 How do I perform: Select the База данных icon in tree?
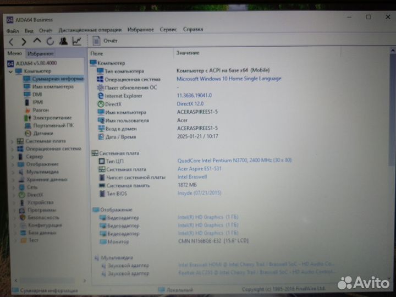[x=23, y=233]
